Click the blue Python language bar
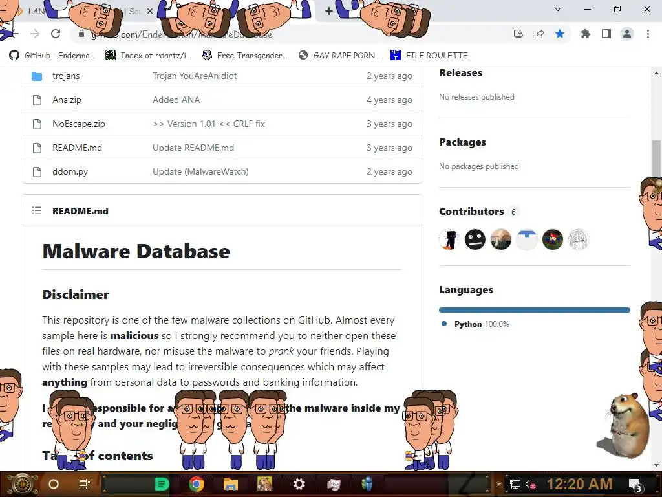 pos(534,310)
